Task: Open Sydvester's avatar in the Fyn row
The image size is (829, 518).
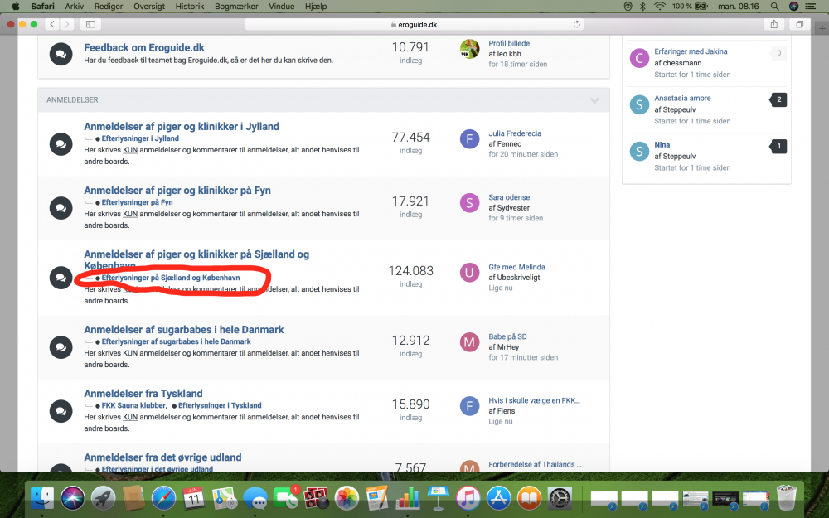Action: (x=469, y=203)
